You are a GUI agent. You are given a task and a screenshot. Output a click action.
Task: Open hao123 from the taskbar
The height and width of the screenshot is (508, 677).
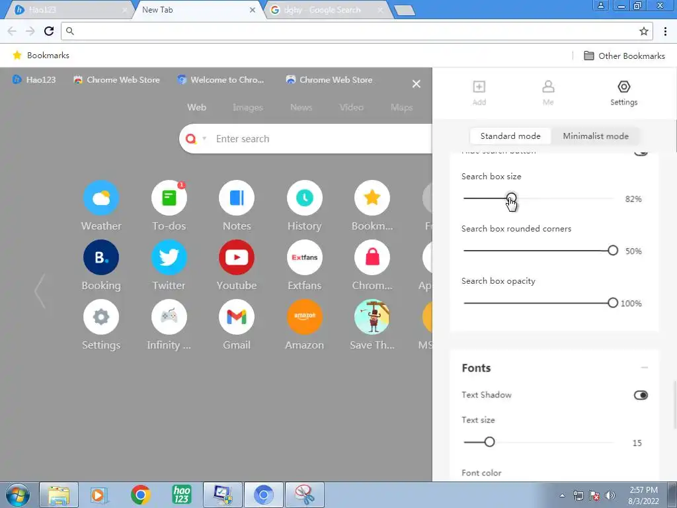(181, 495)
